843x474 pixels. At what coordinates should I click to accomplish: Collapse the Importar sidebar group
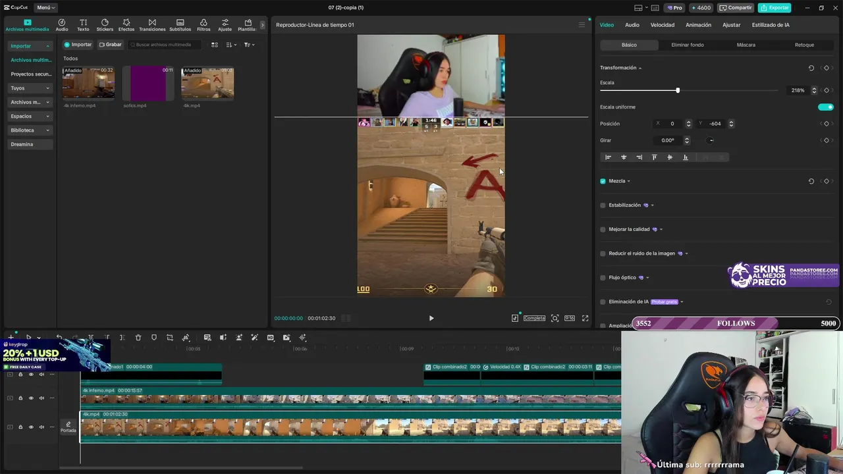click(47, 46)
